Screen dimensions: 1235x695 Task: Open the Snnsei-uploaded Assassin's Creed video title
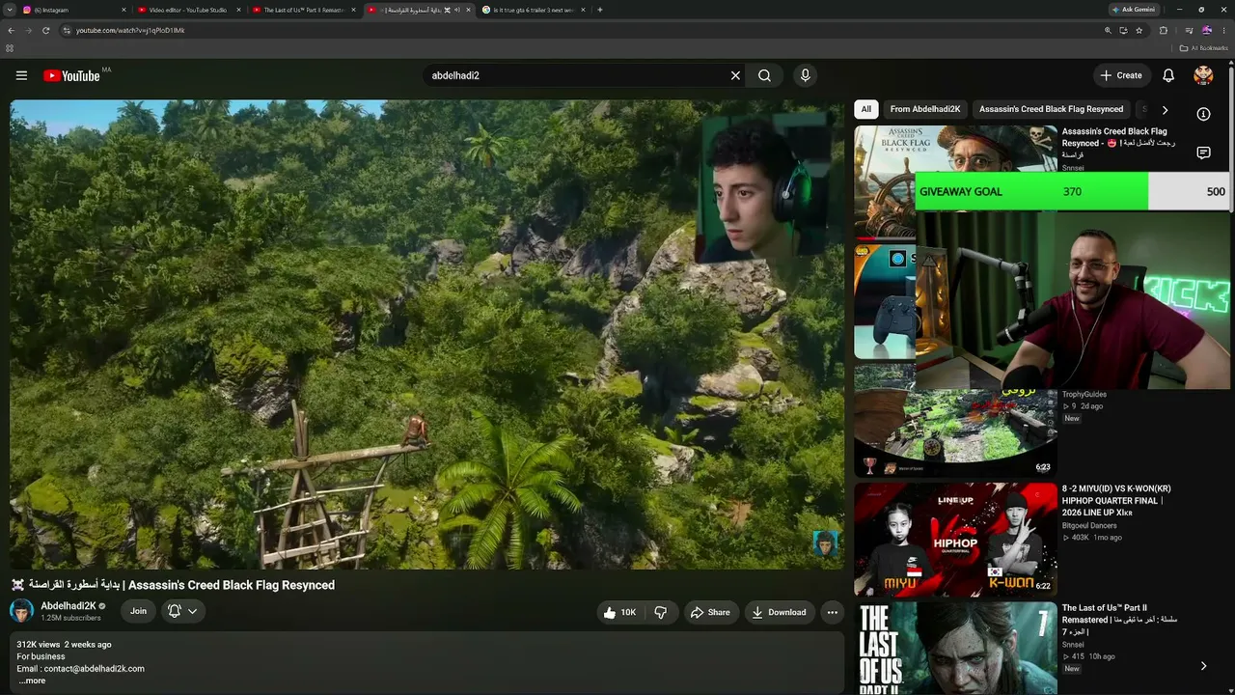[x=1118, y=143]
